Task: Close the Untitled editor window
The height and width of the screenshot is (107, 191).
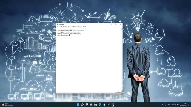Action: click(120, 24)
